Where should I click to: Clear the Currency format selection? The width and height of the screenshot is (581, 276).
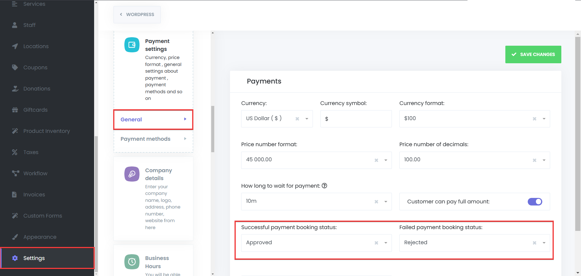[x=534, y=119]
